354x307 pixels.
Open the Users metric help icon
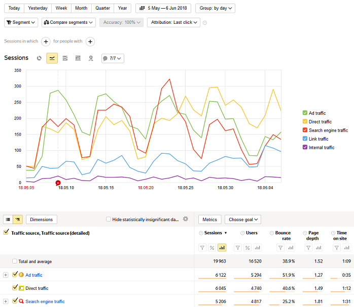[242, 233]
